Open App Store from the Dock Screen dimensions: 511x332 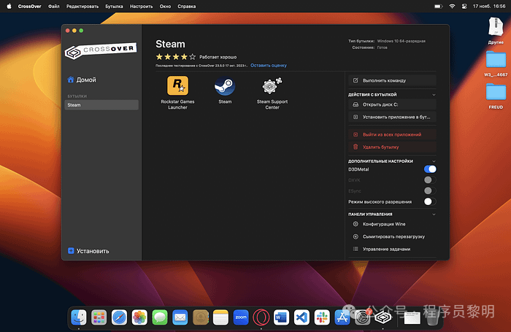(x=342, y=317)
